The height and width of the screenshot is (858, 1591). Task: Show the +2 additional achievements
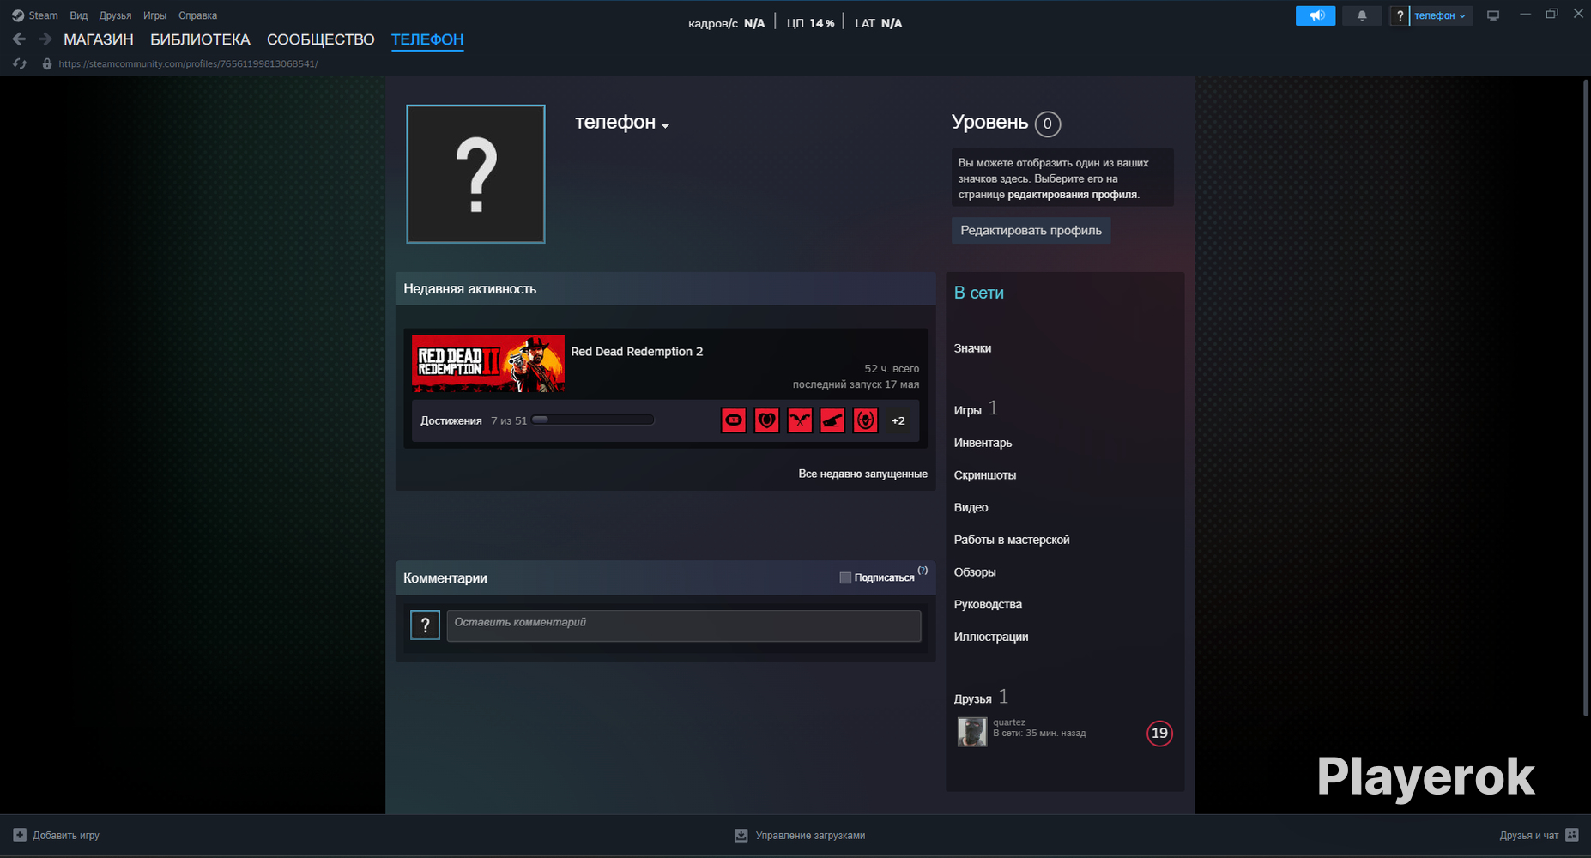[898, 420]
